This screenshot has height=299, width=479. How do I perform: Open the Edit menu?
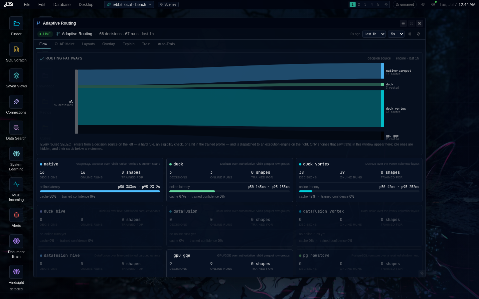coord(42,4)
